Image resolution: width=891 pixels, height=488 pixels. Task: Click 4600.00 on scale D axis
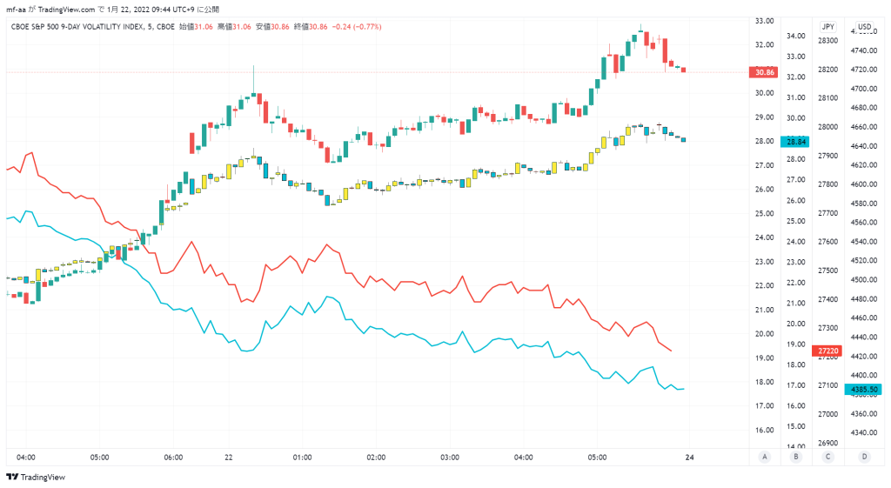pos(864,184)
